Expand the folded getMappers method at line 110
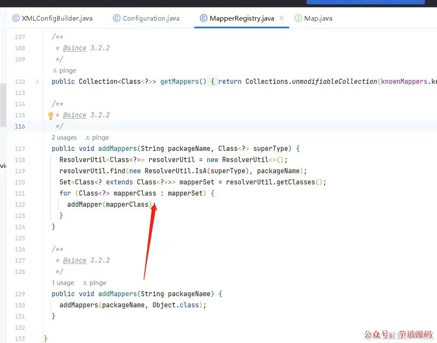Image resolution: width=437 pixels, height=343 pixels. (37, 82)
